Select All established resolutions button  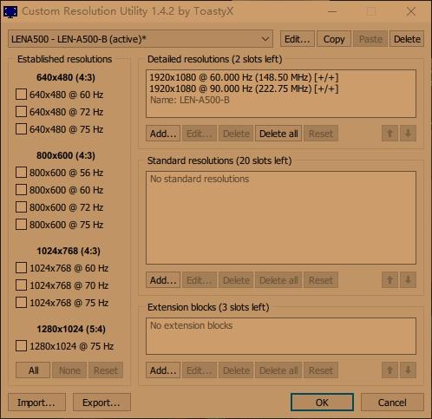pyautogui.click(x=33, y=370)
